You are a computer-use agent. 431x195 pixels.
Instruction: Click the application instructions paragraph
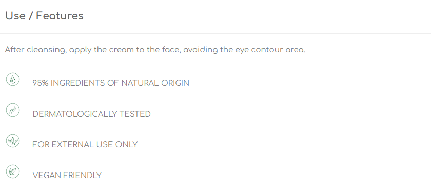[x=155, y=50]
